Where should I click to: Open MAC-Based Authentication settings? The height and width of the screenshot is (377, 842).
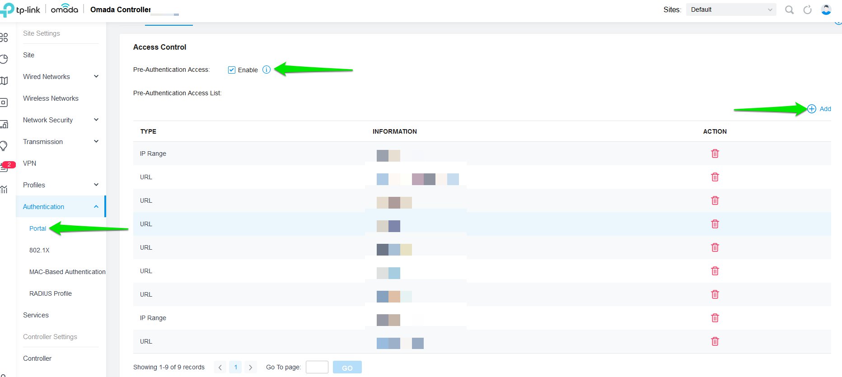pyautogui.click(x=67, y=272)
